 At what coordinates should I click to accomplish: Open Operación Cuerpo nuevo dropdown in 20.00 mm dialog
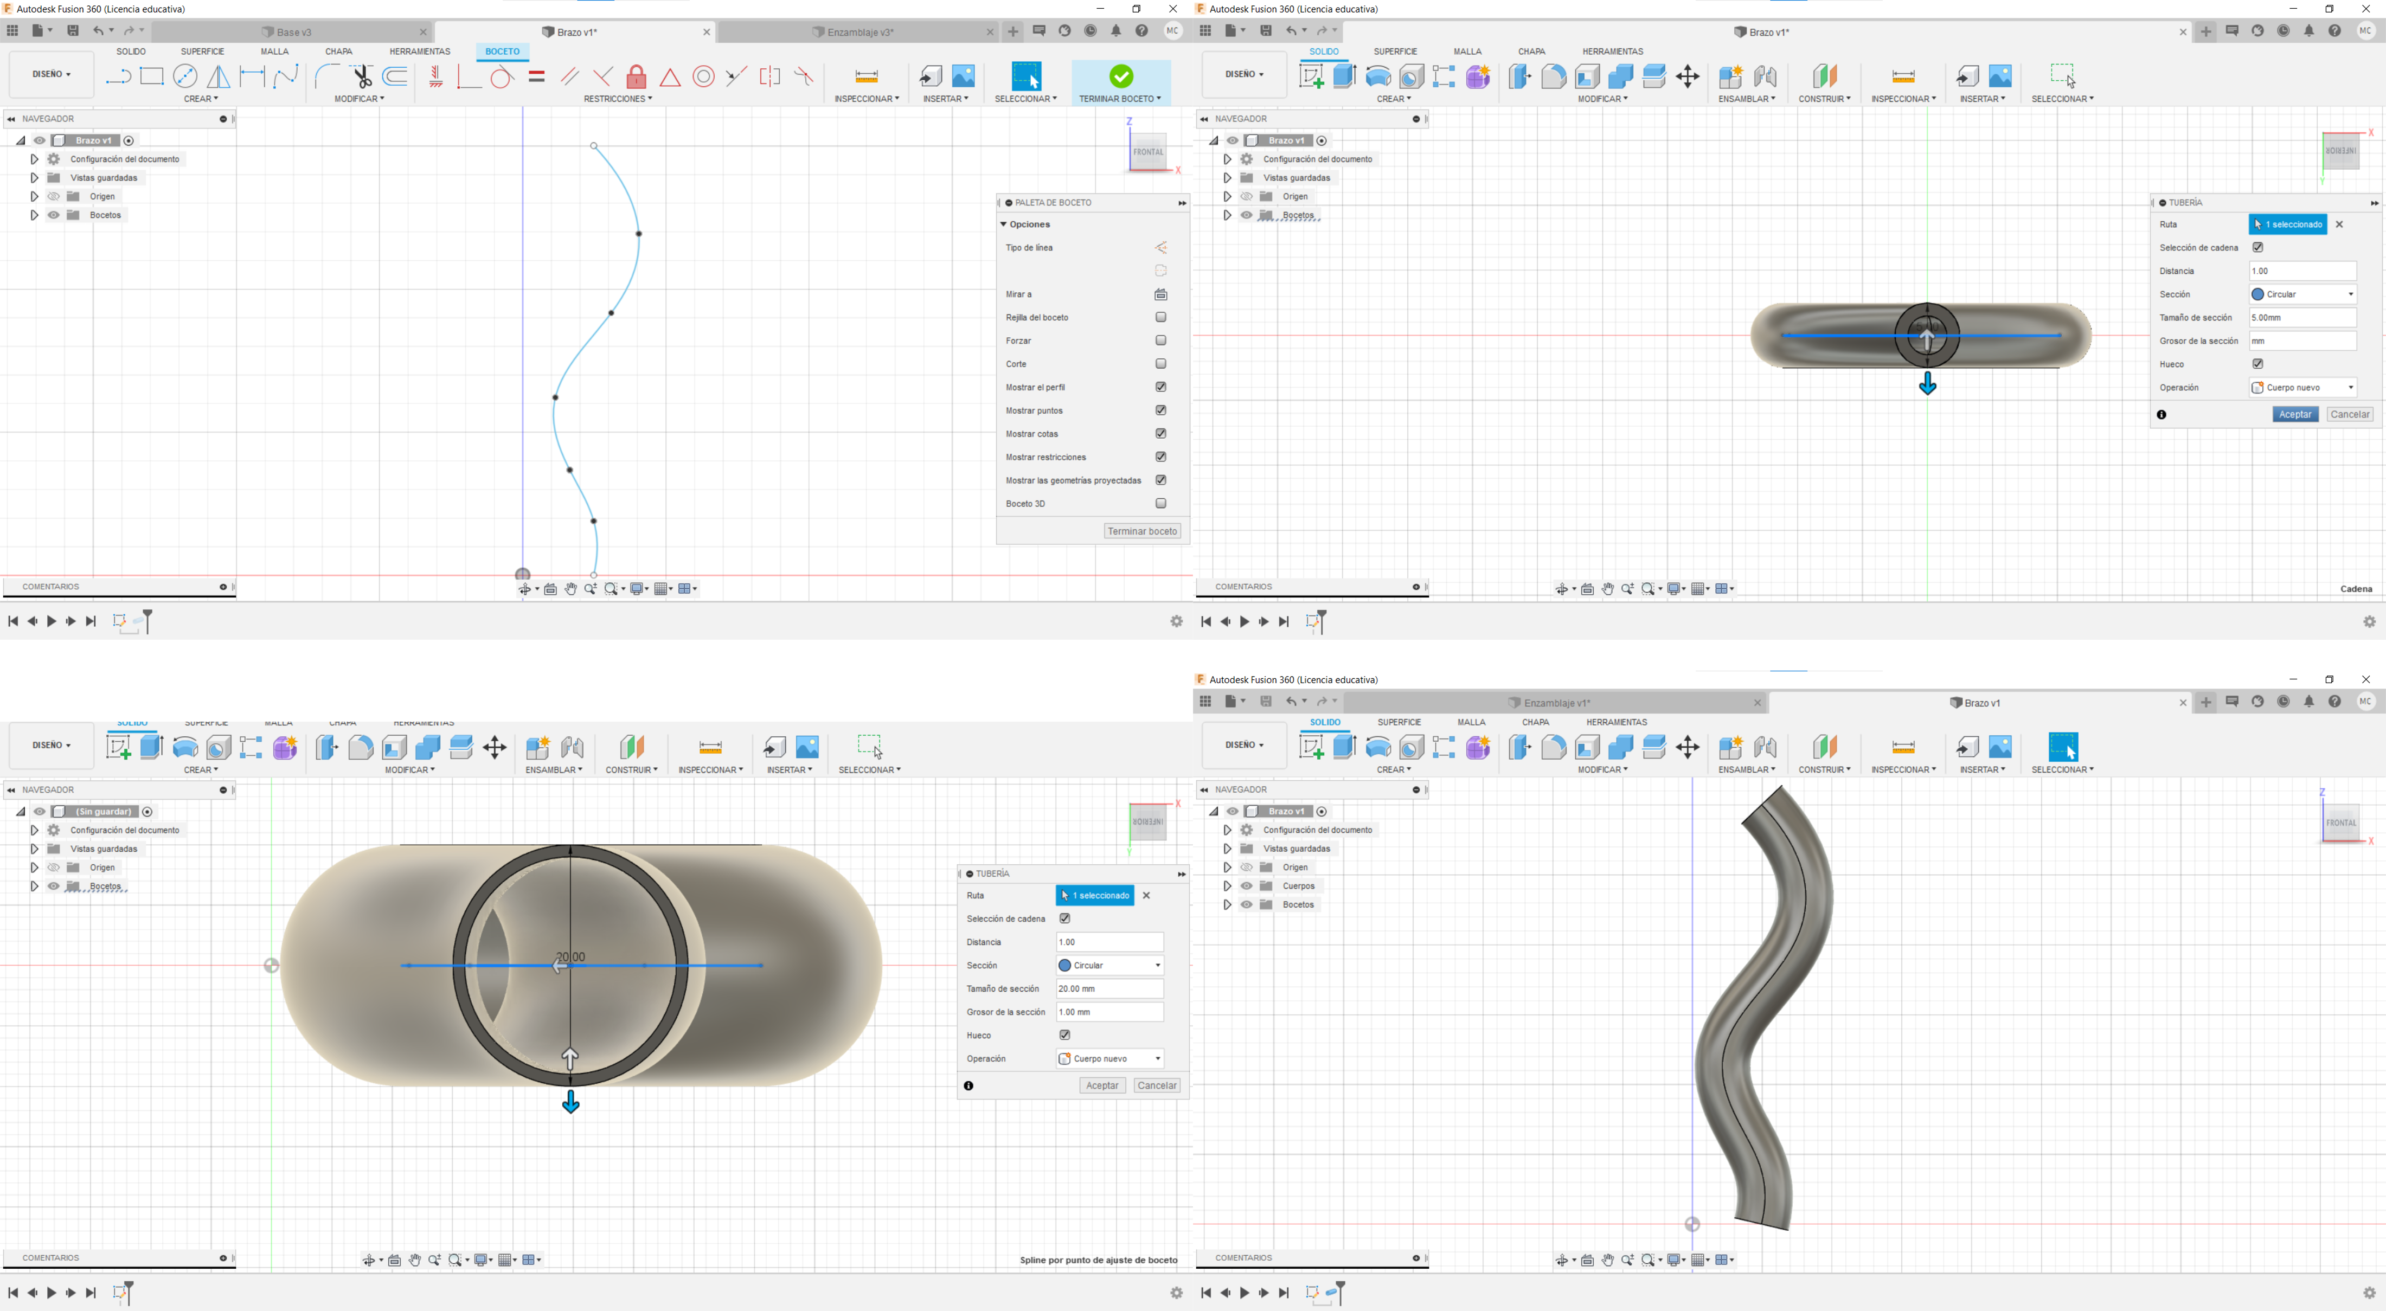point(1109,1058)
